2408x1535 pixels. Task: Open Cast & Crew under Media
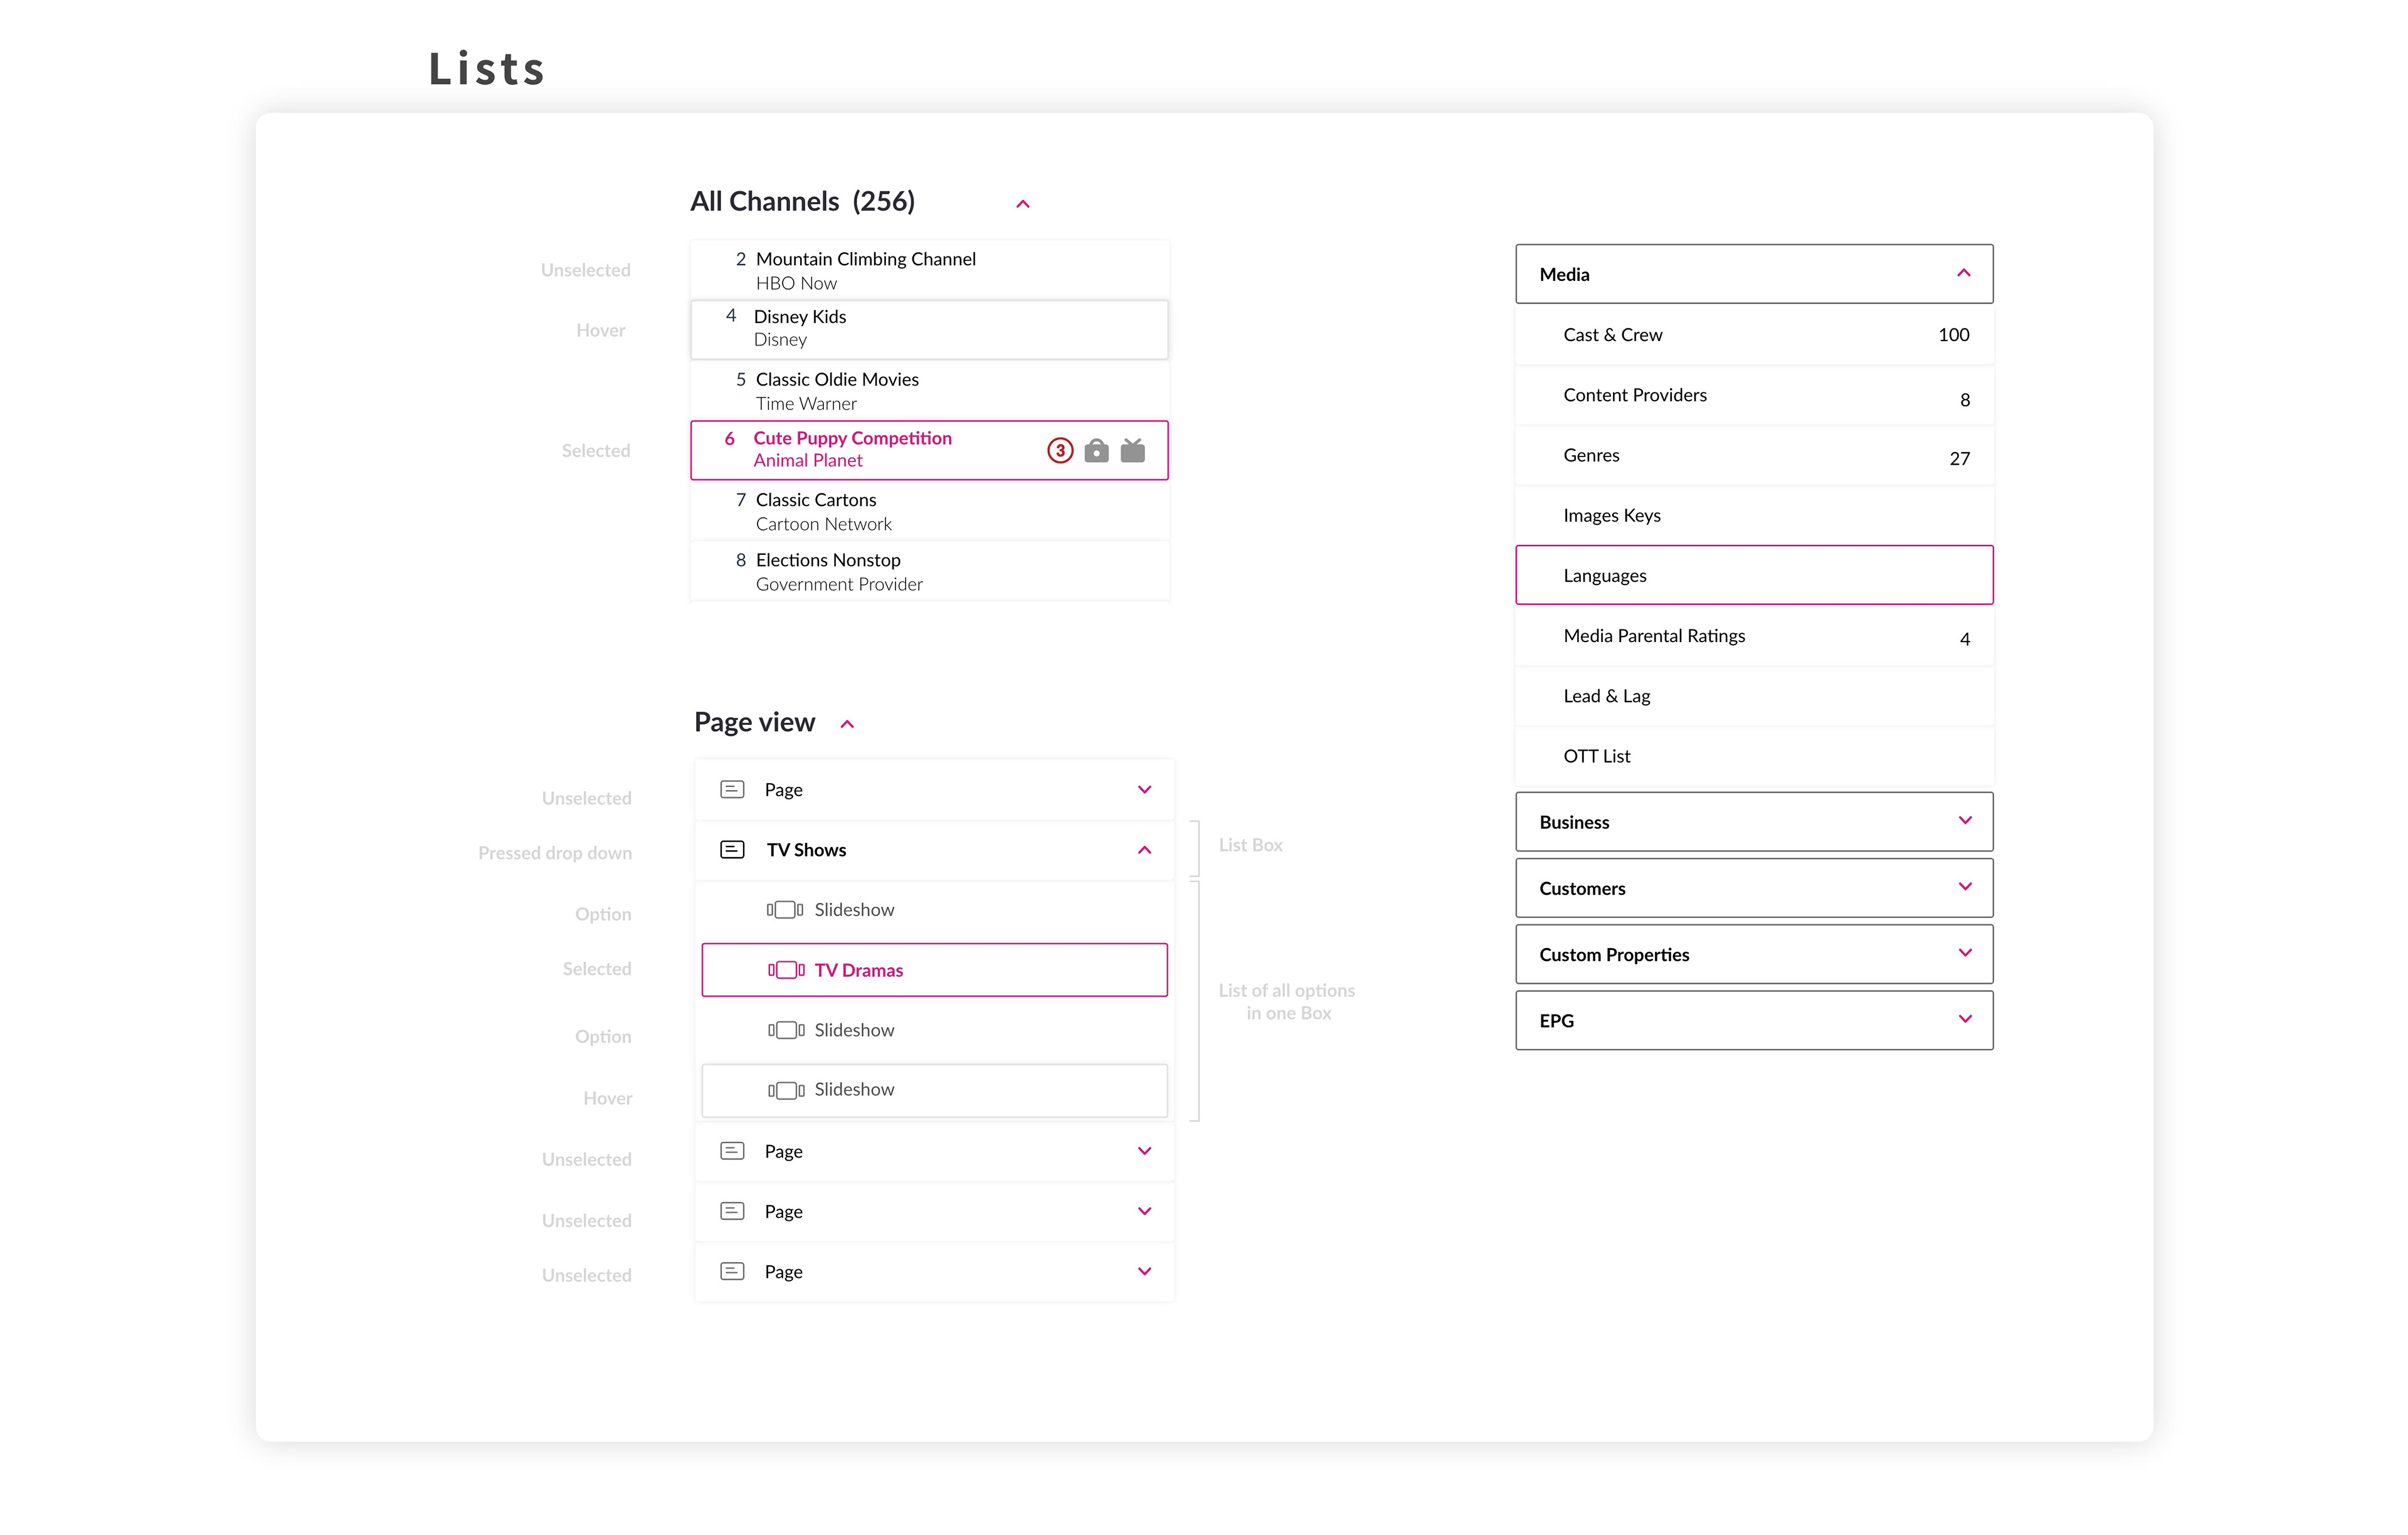coord(1753,335)
